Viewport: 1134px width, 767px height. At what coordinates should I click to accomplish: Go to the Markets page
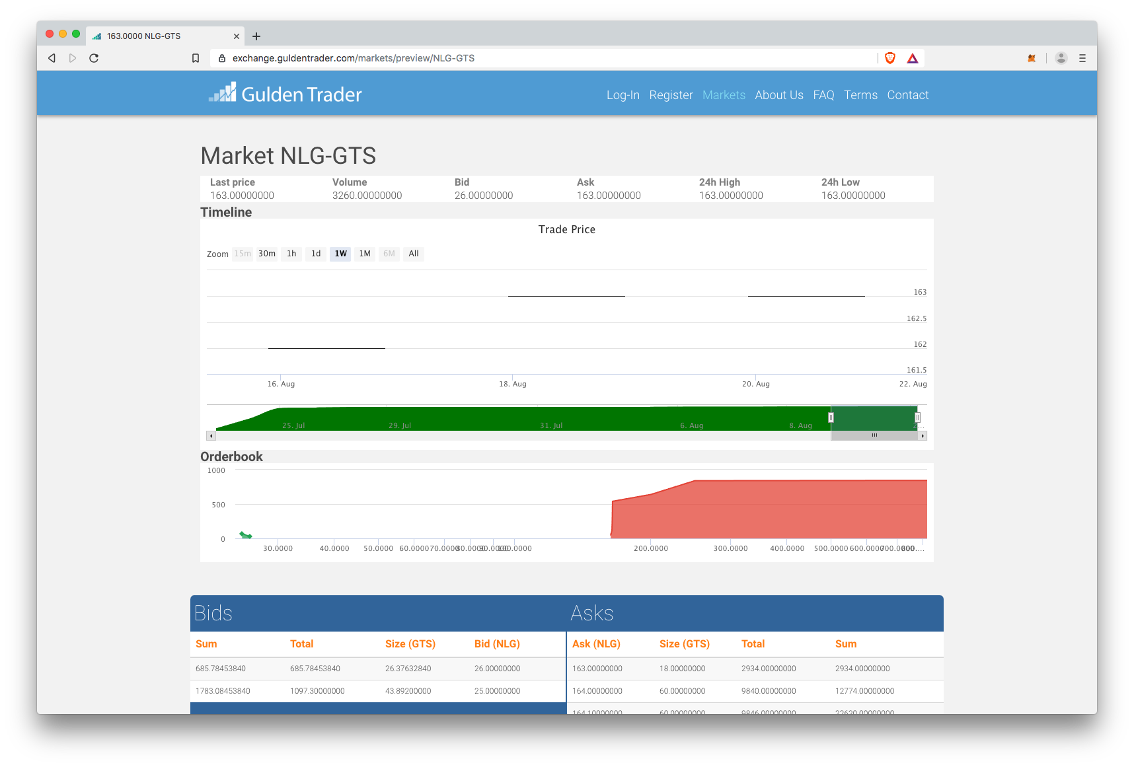pos(724,95)
